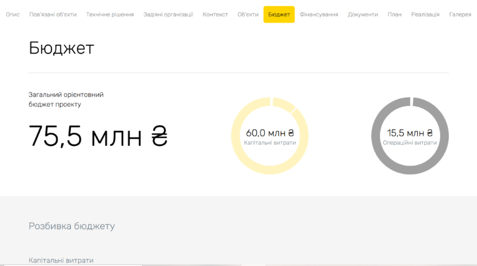Open the Документи tab
The width and height of the screenshot is (477, 266).
point(363,14)
